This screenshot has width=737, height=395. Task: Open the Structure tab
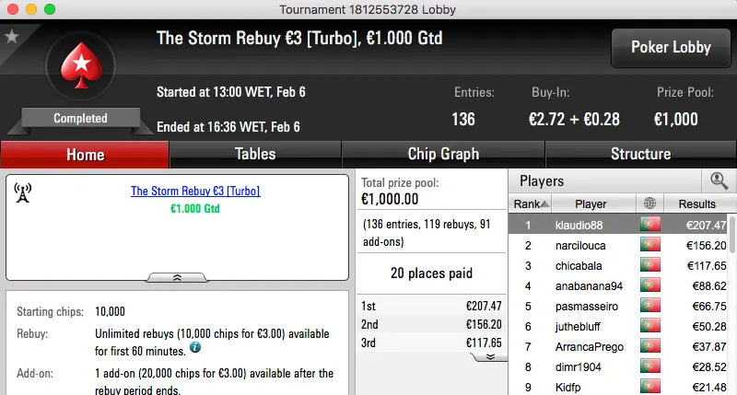pos(640,154)
